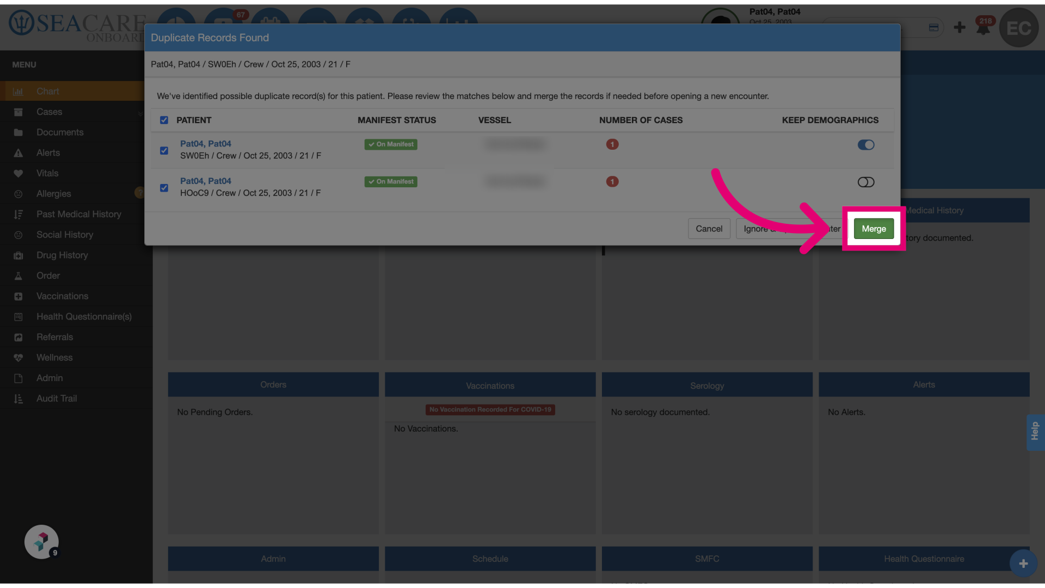1045x588 pixels.
Task: Click the case count badge in SWOEh row
Action: click(x=612, y=144)
